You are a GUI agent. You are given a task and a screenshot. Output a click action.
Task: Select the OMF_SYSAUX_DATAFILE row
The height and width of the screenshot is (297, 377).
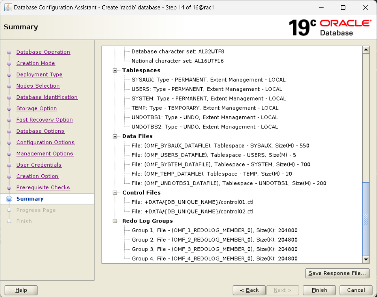[220, 146]
